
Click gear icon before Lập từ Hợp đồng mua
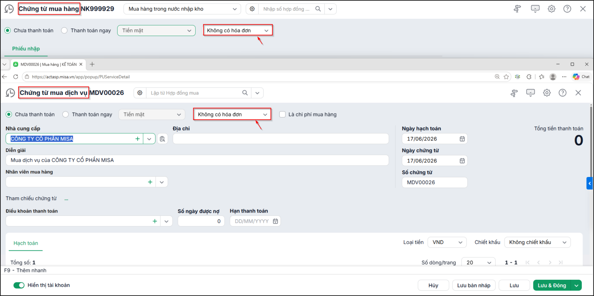(x=140, y=93)
